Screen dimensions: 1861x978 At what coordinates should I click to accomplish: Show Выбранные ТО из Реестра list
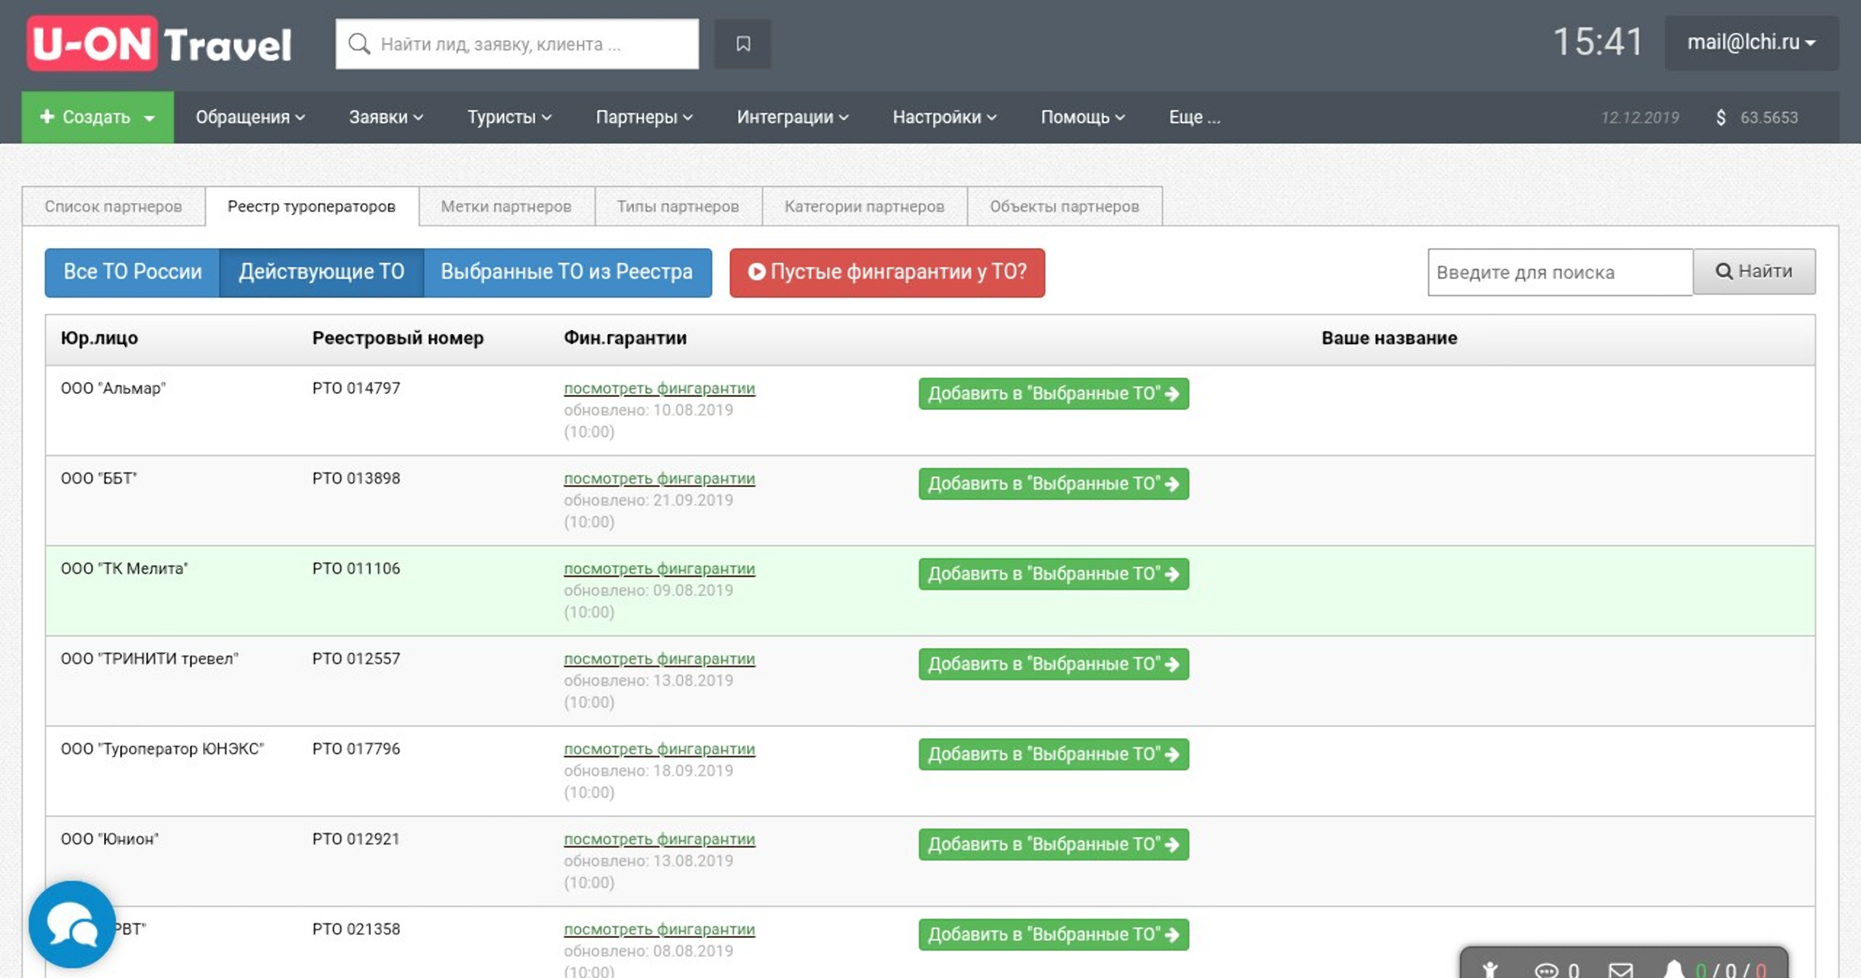coord(567,272)
